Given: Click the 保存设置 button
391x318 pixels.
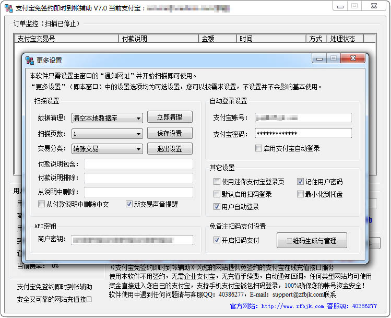Looking at the screenshot, I should (170, 133).
